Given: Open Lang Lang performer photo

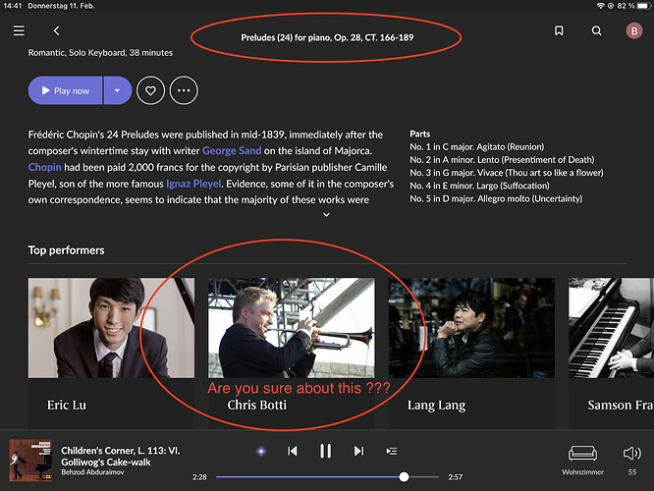Looking at the screenshot, I should click(x=471, y=328).
